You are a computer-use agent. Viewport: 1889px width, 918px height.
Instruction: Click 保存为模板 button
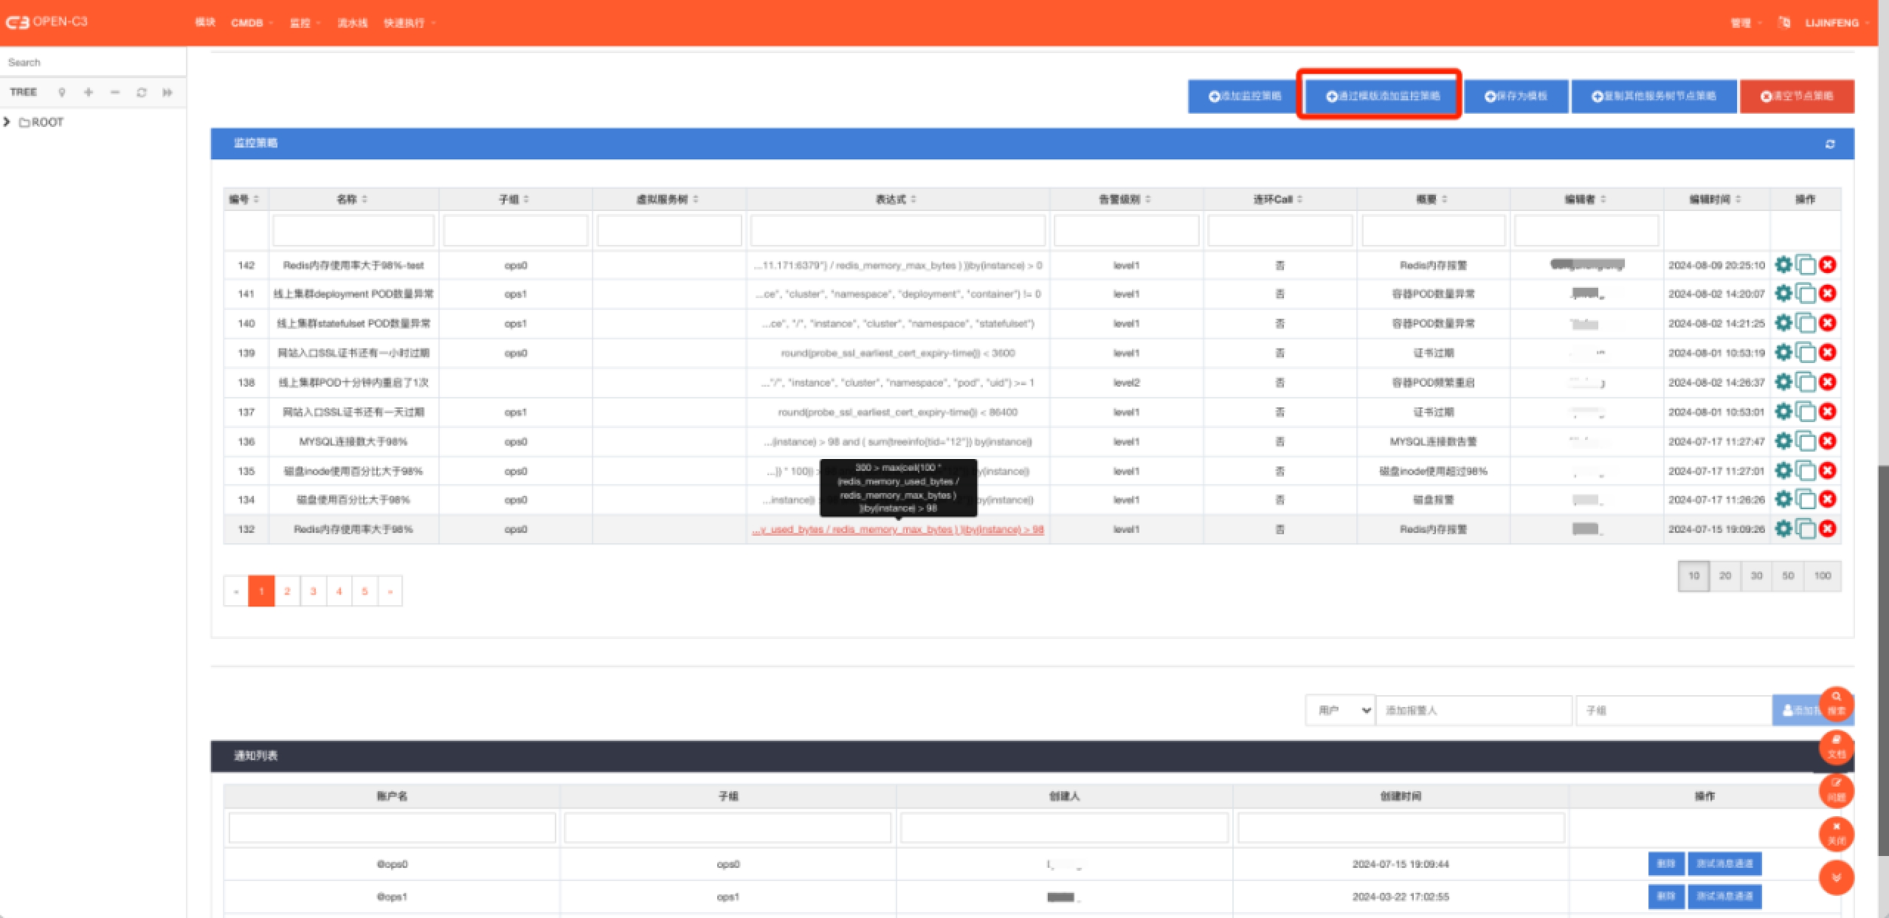click(1516, 96)
